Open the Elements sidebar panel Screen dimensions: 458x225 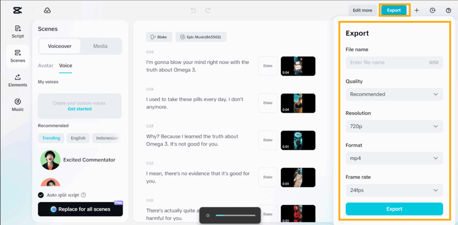(18, 81)
